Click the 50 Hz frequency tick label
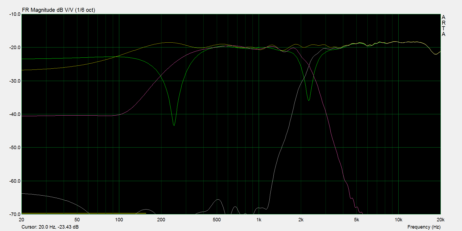Image resolution: width=462 pixels, height=231 pixels. 77,220
